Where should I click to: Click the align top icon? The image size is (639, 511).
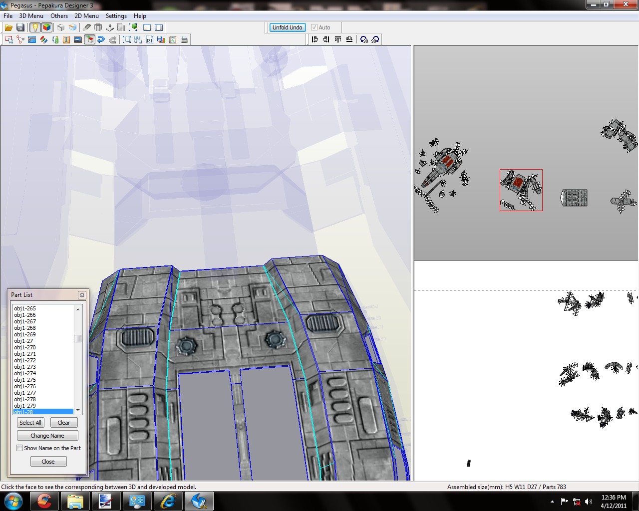(338, 39)
